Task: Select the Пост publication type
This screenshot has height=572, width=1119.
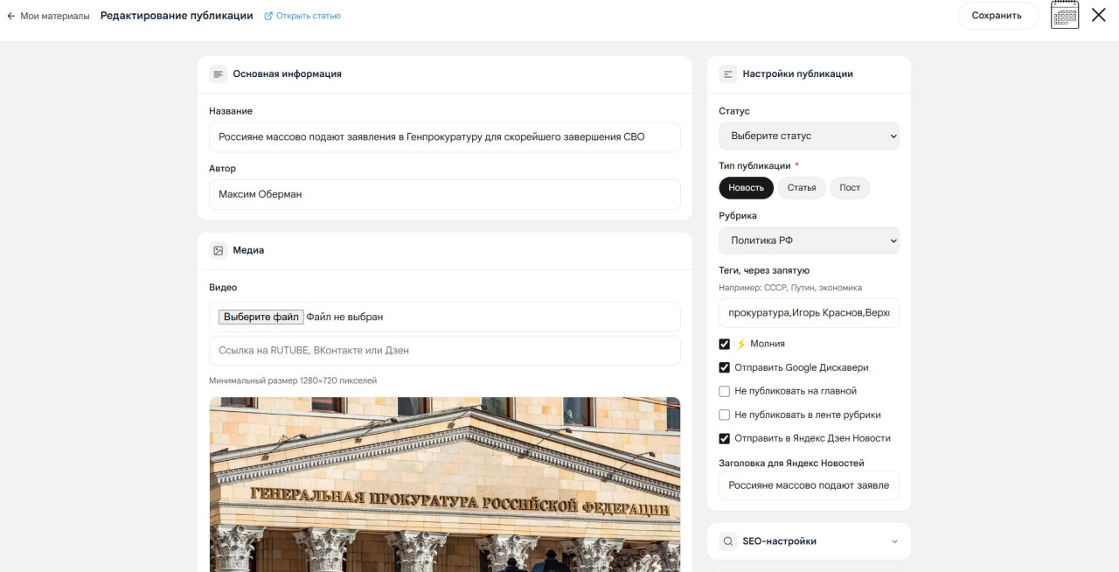Action: pos(850,188)
